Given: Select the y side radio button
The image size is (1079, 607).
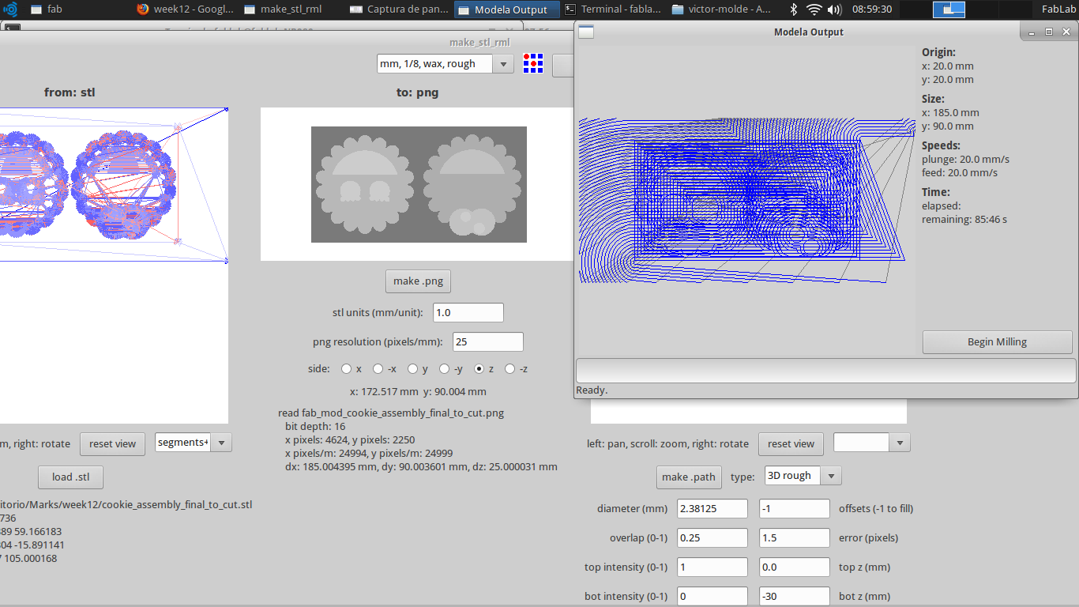Looking at the screenshot, I should [412, 368].
